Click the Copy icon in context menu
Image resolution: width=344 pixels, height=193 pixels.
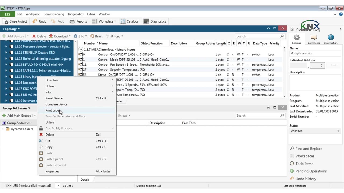pyautogui.click(x=41, y=147)
